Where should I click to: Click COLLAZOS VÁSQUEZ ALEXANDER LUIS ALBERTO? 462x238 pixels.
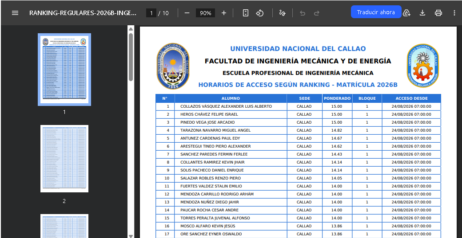pos(226,106)
